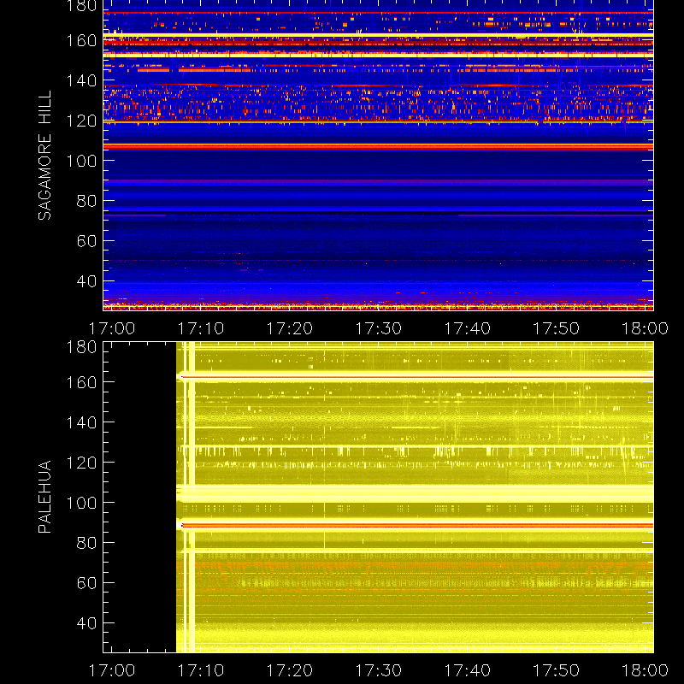Screen dimensions: 684x684
Task: Choose 17:50 time label under Palehua plot
Action: coord(557,670)
